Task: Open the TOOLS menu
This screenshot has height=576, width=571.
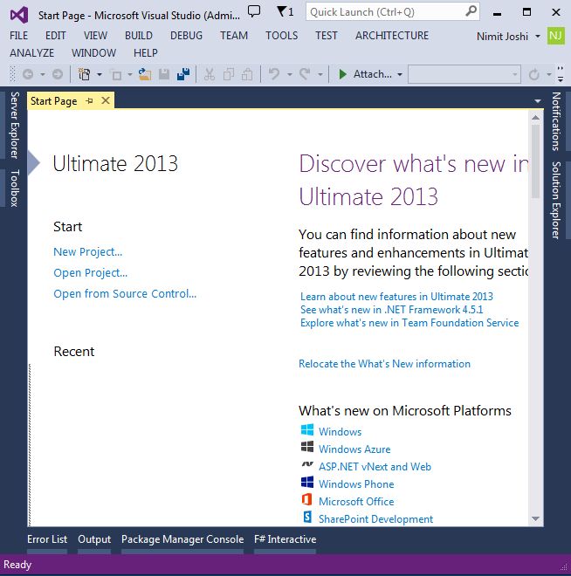Action: (x=282, y=36)
